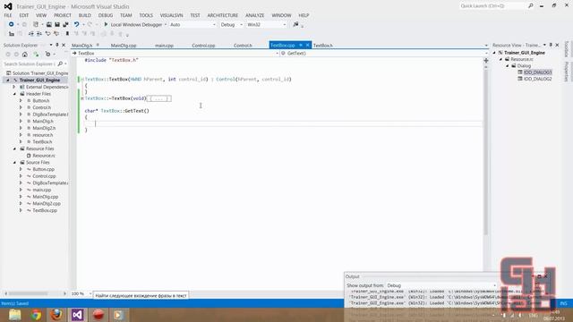Close the Resource View panel
The height and width of the screenshot is (322, 573).
(557, 45)
